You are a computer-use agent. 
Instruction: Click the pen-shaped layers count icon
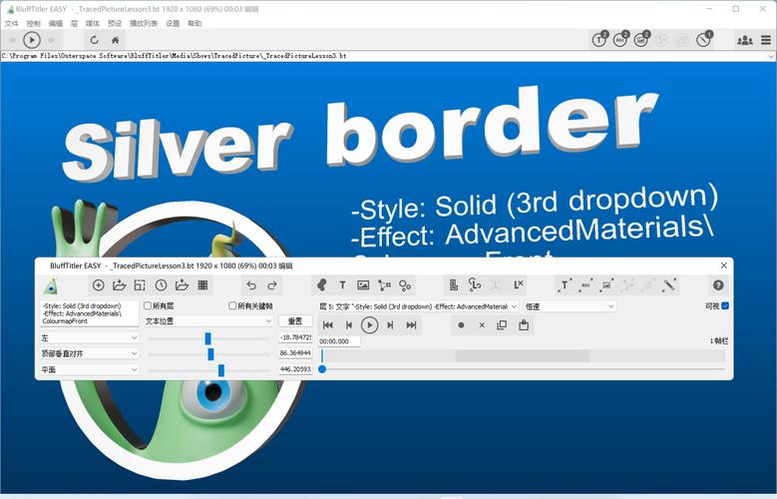pos(703,39)
